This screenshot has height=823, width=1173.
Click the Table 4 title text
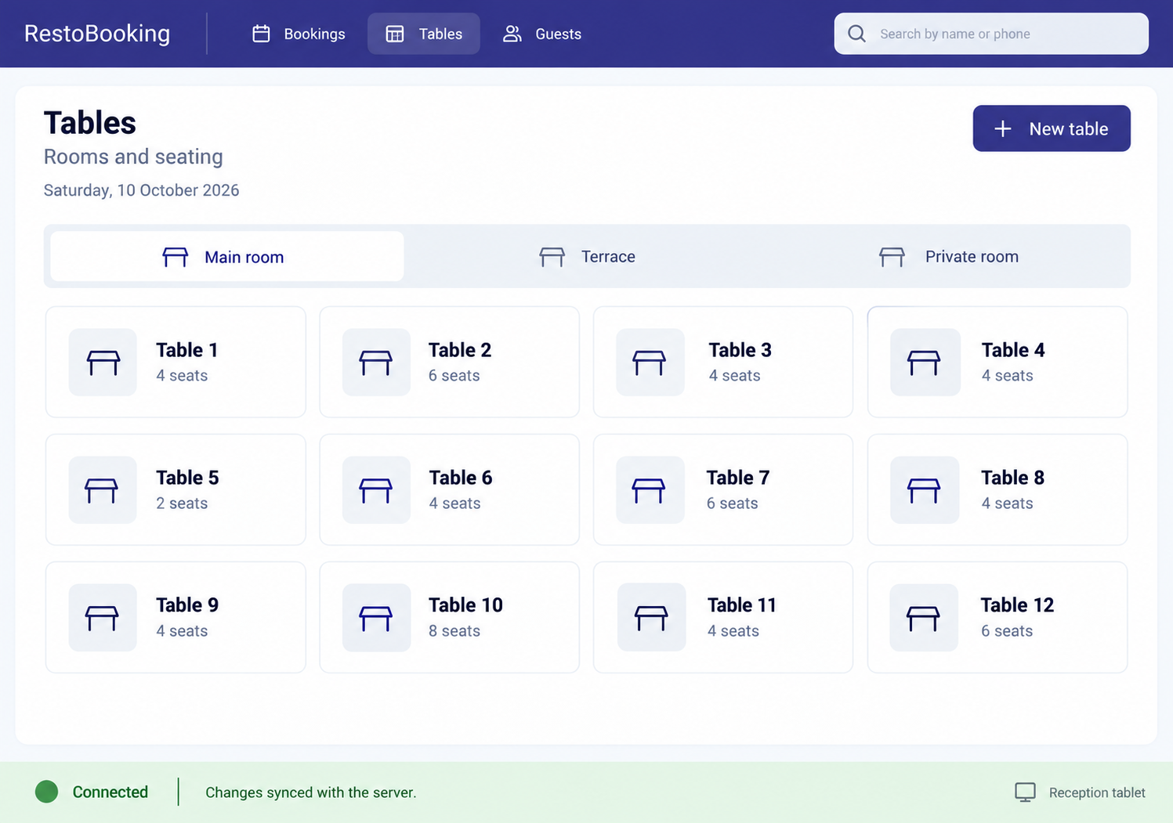click(x=1013, y=350)
